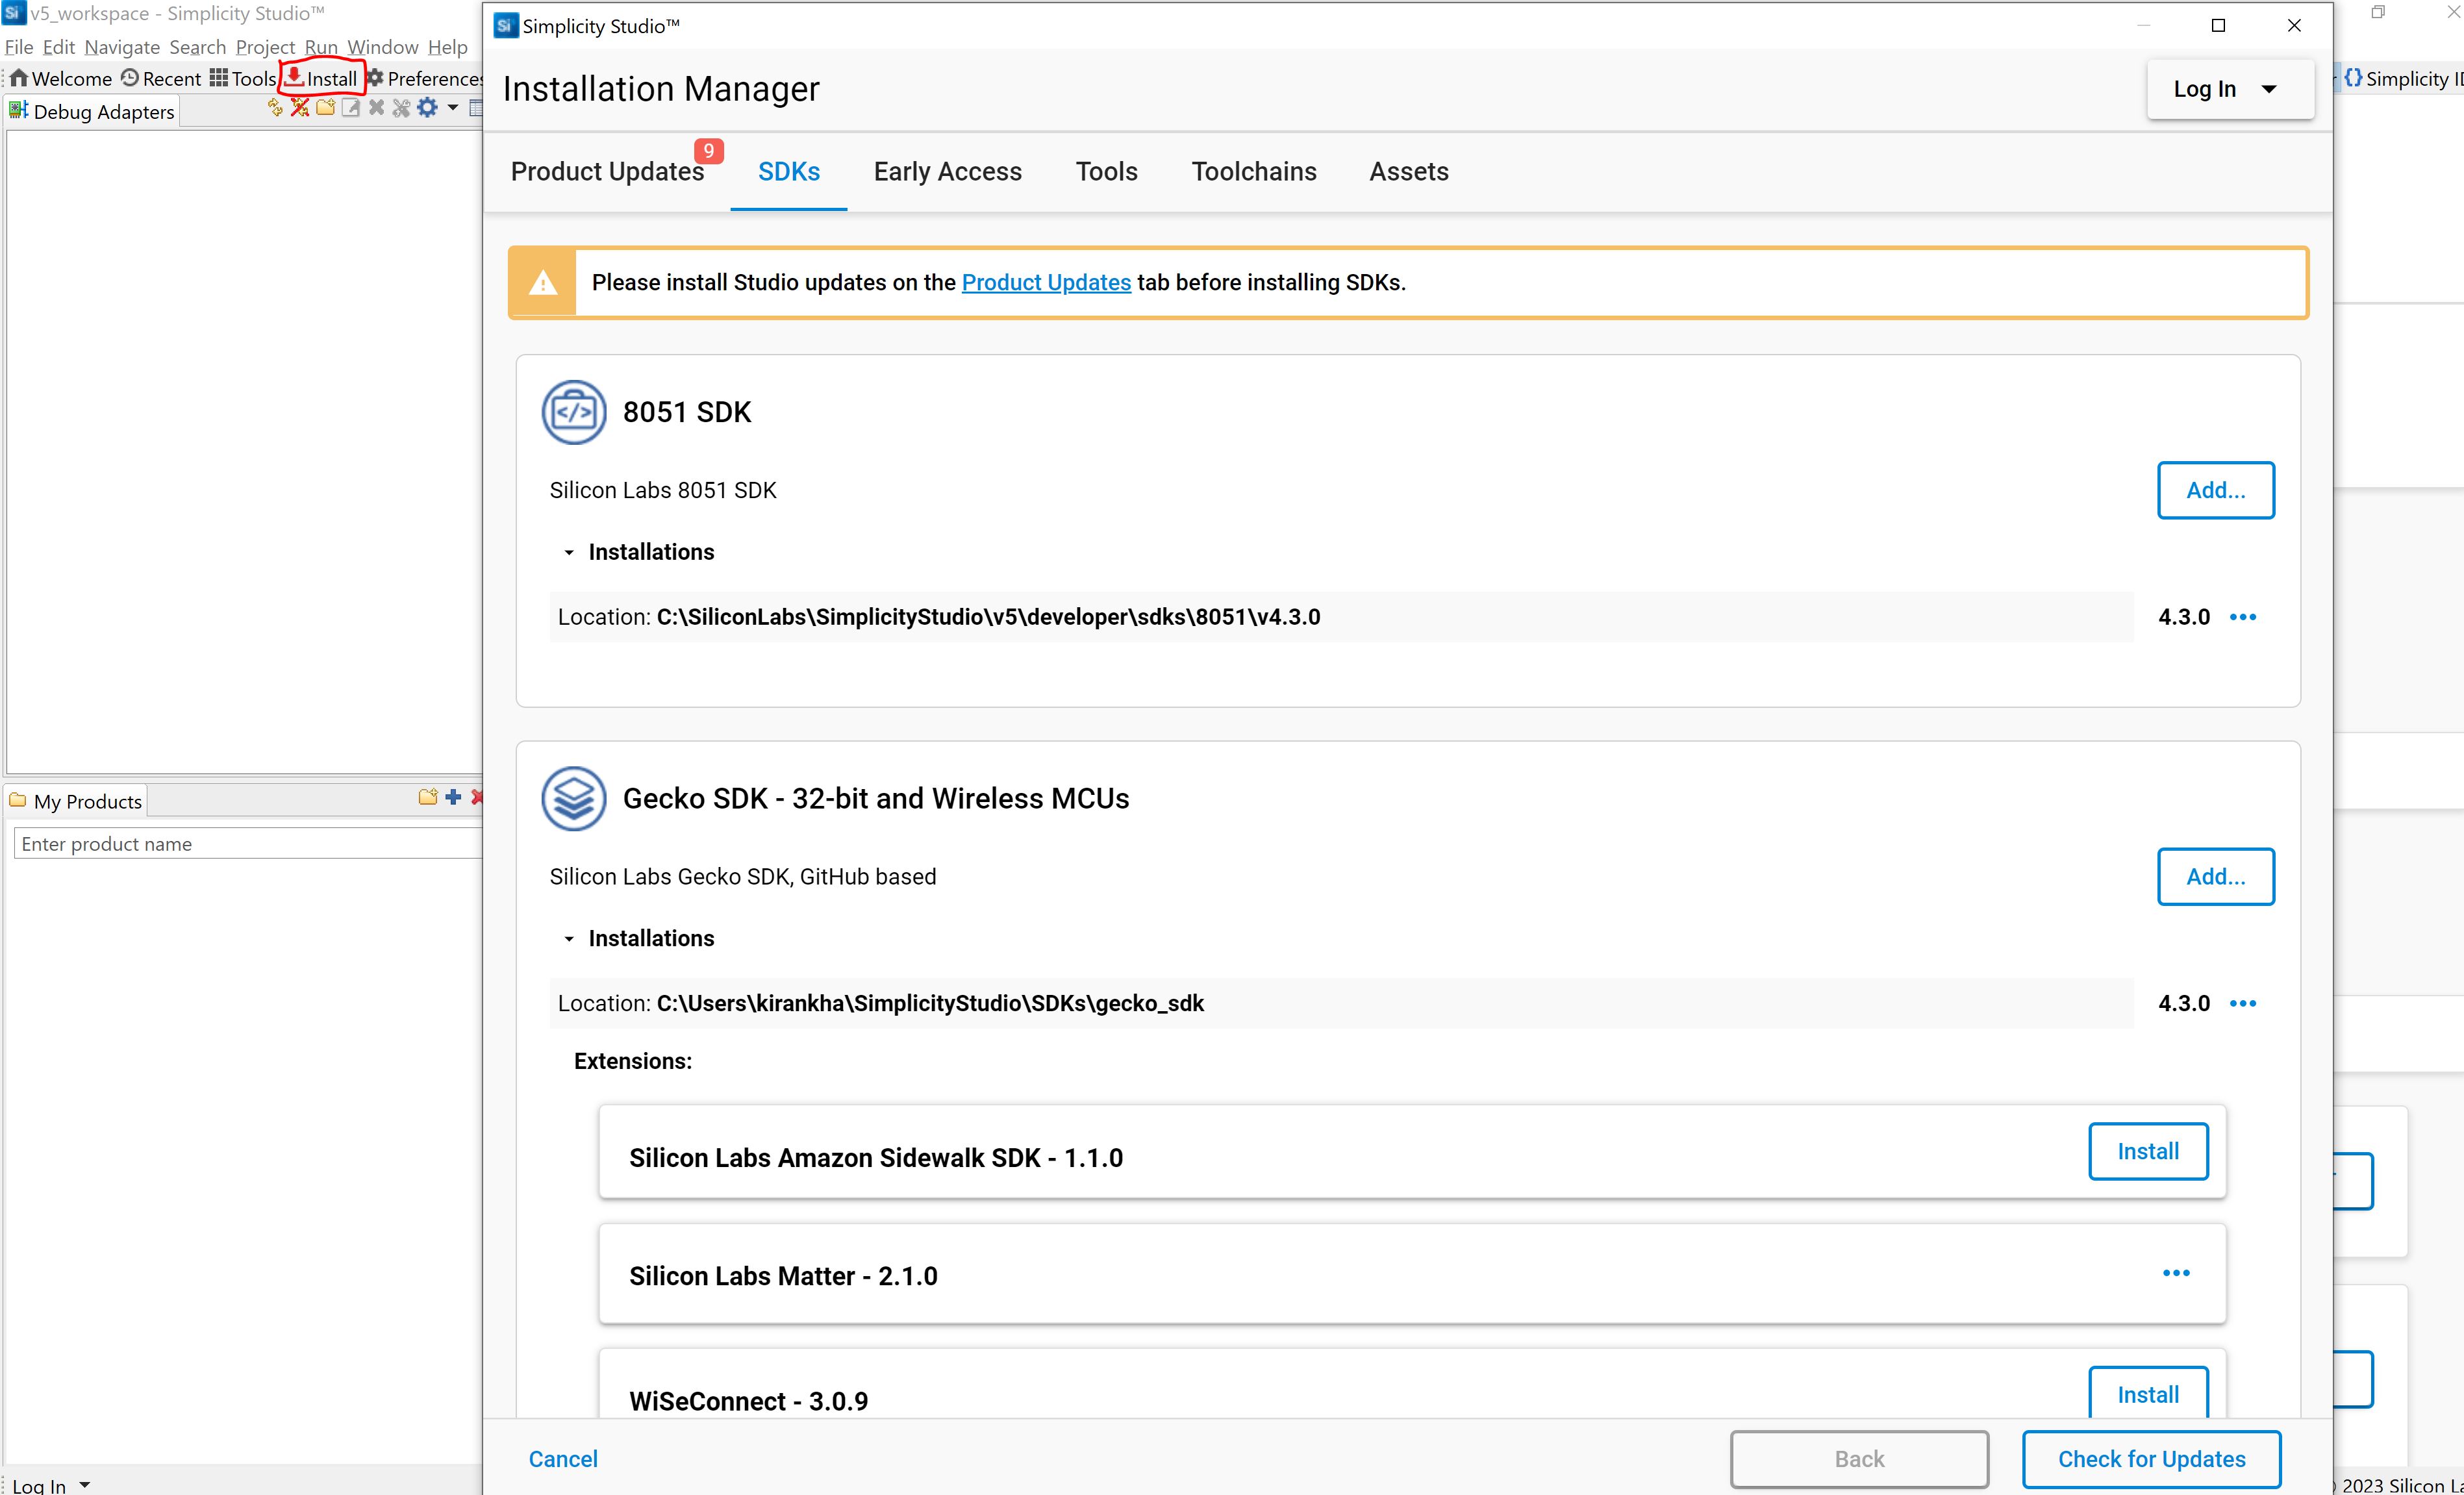2464x1495 pixels.
Task: Click the 8051 SDK location path
Action: 988,617
